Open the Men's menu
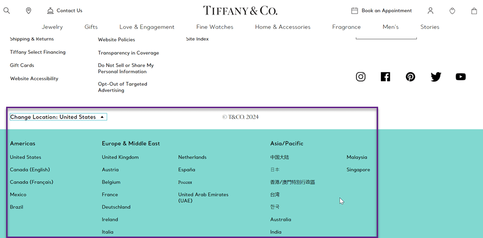Viewport: 483px width, 238px height. [x=390, y=27]
